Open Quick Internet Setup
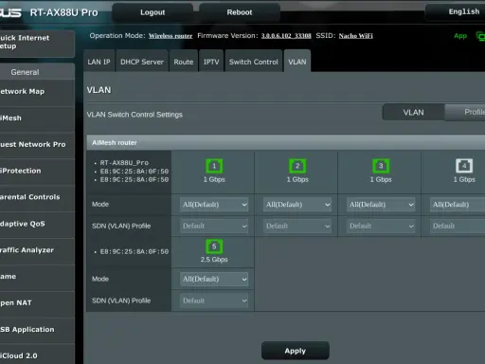485x364 pixels. [x=37, y=43]
